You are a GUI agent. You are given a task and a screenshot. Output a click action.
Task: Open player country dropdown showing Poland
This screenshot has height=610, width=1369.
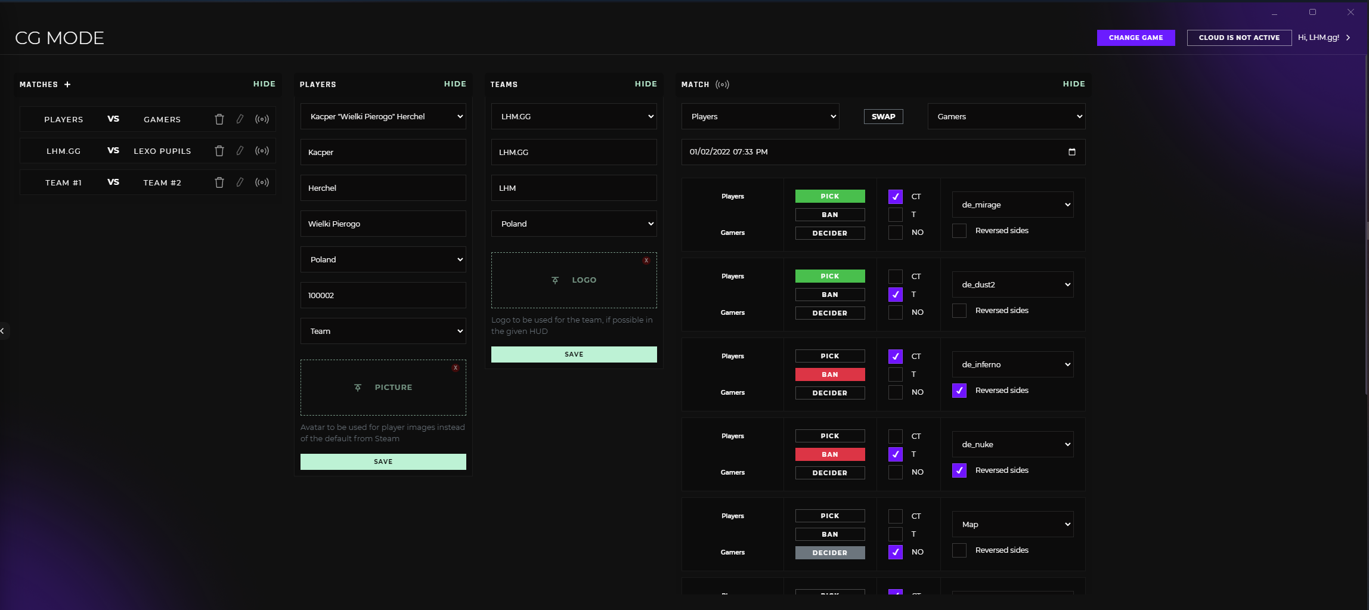tap(383, 259)
